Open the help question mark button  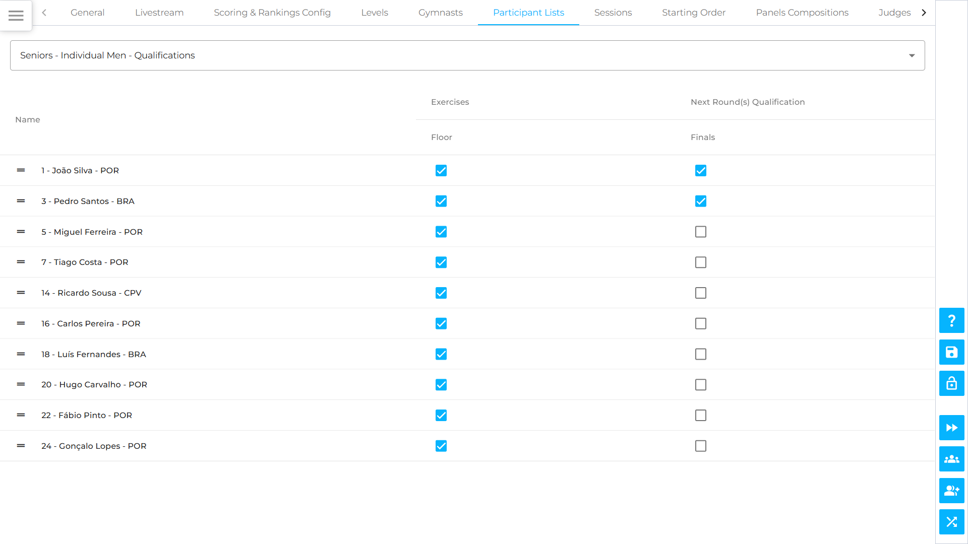951,320
